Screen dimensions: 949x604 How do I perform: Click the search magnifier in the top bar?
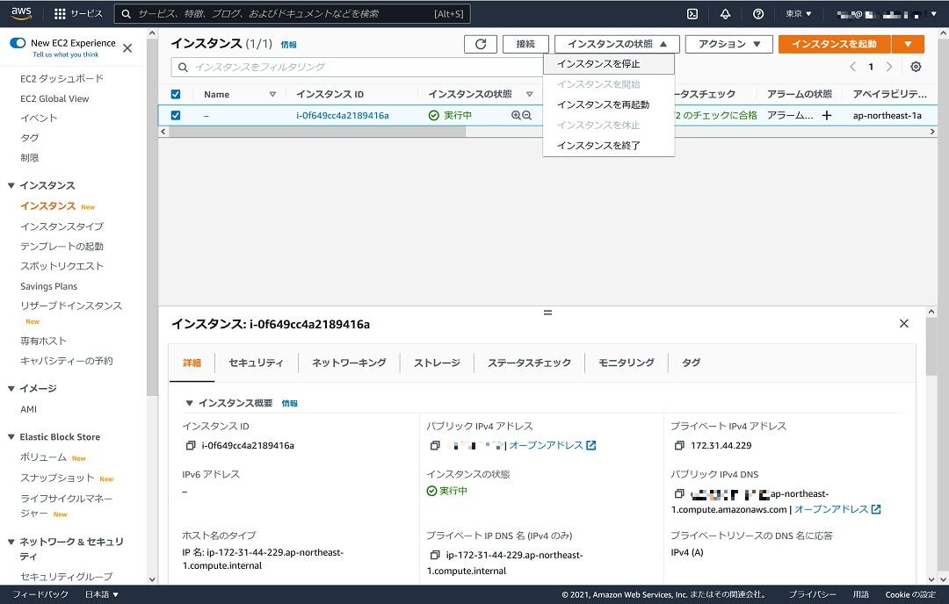pos(126,13)
